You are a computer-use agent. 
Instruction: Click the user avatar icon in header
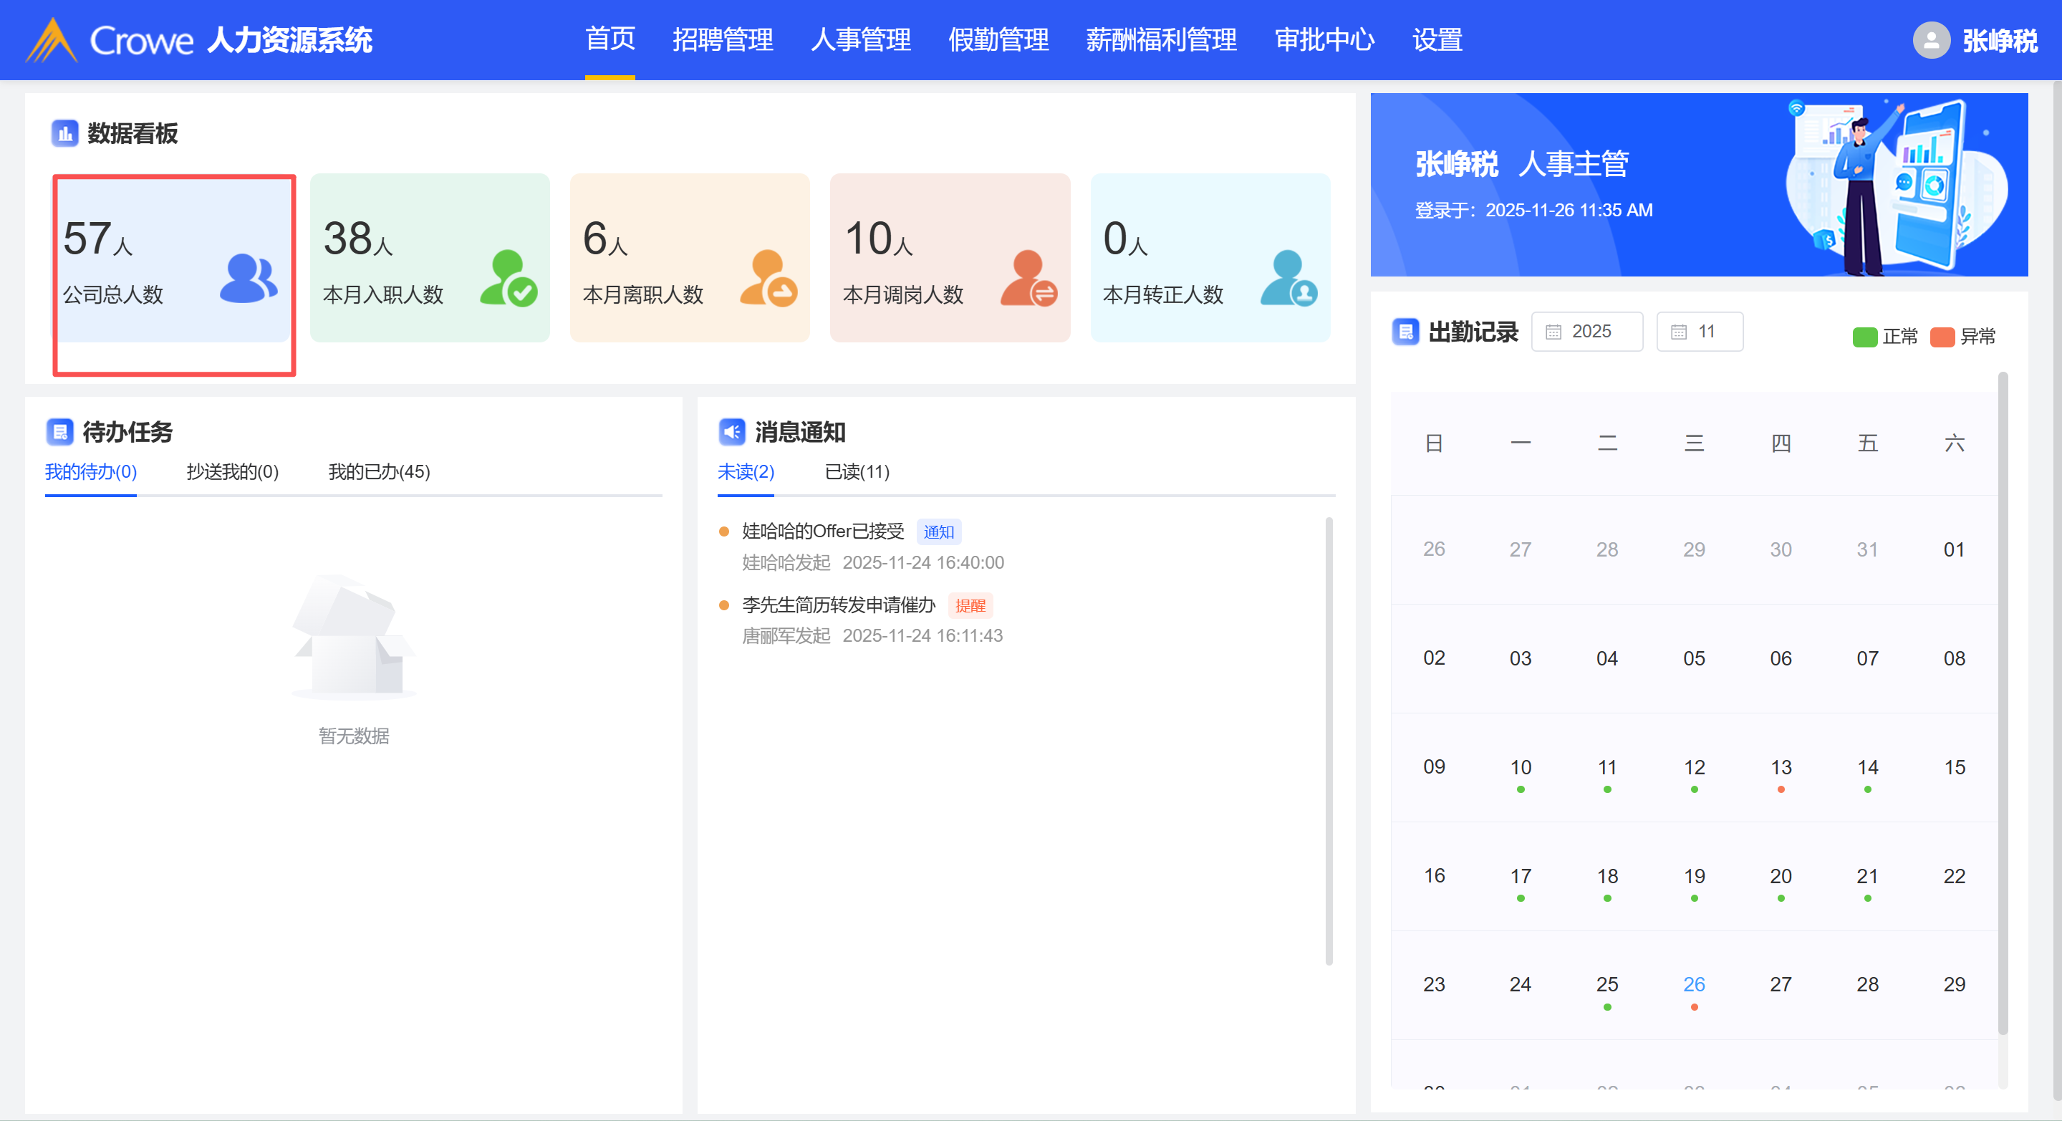coord(1931,40)
